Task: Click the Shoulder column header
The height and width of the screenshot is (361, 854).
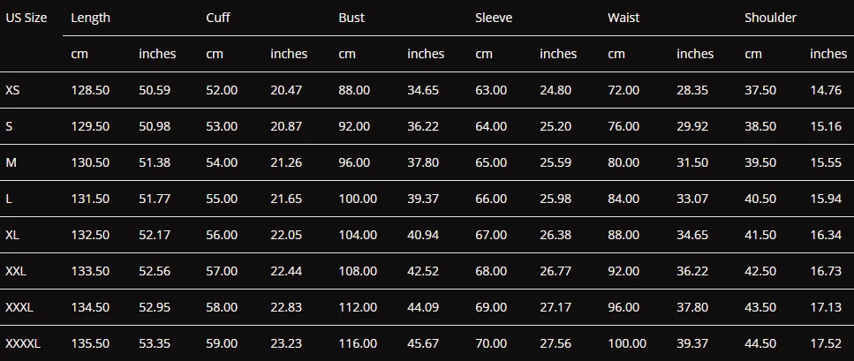Action: tap(770, 18)
